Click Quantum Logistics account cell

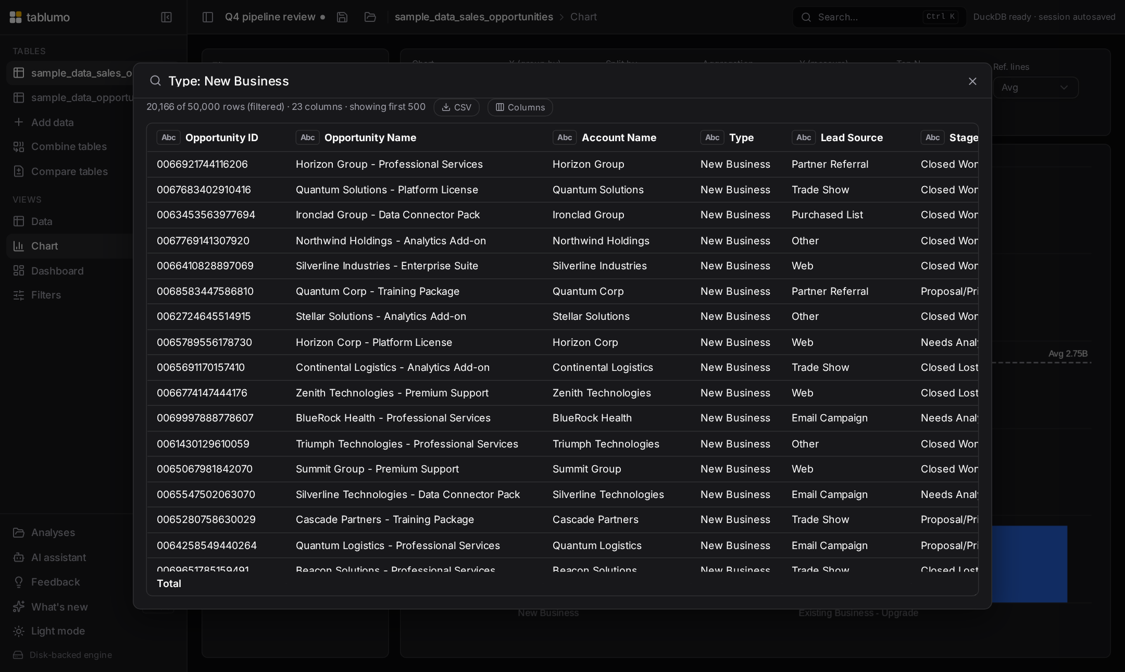click(597, 545)
